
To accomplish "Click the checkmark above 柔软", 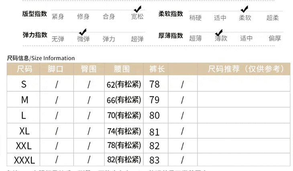I will (x=244, y=9).
